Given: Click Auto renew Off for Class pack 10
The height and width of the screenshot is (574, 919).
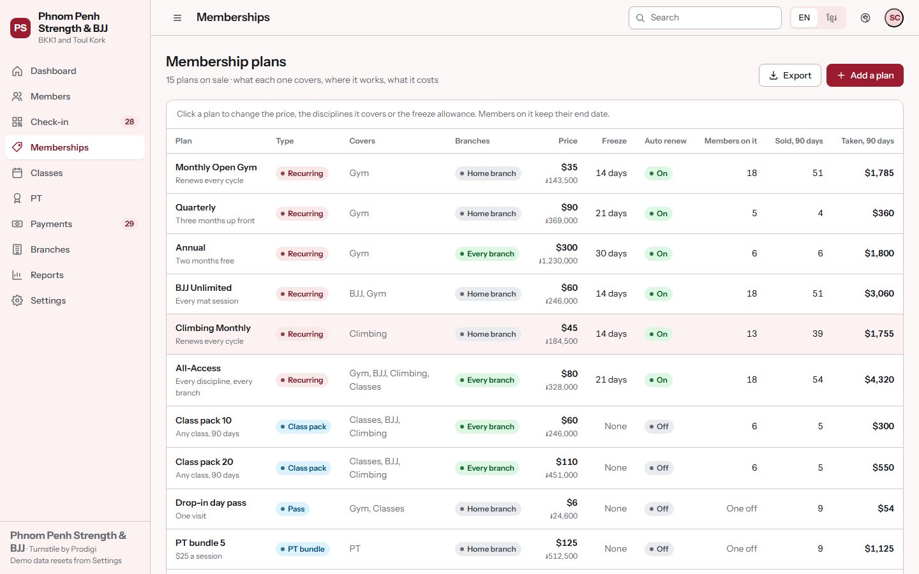Looking at the screenshot, I should pyautogui.click(x=659, y=427).
